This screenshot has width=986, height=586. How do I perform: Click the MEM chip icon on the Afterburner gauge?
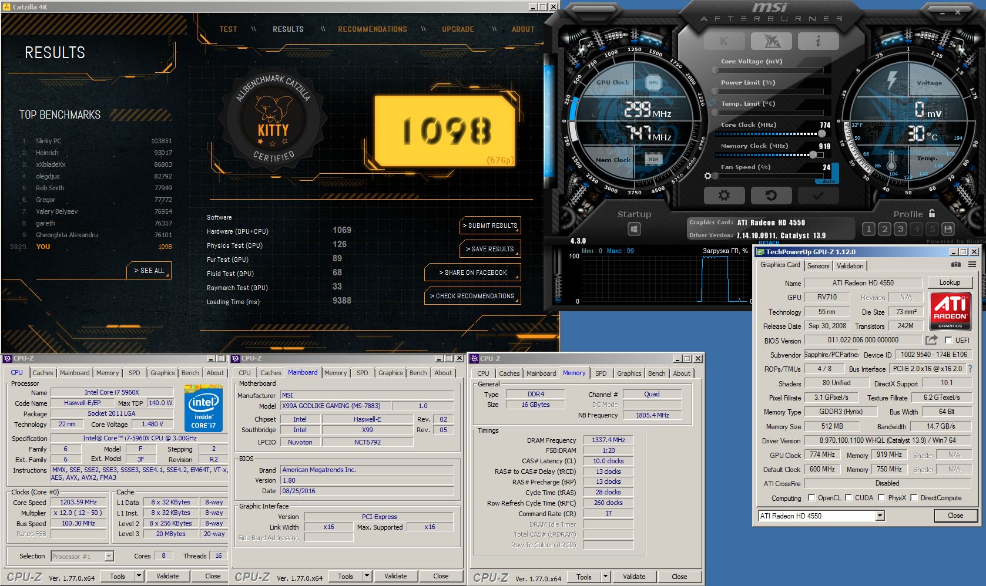click(653, 159)
